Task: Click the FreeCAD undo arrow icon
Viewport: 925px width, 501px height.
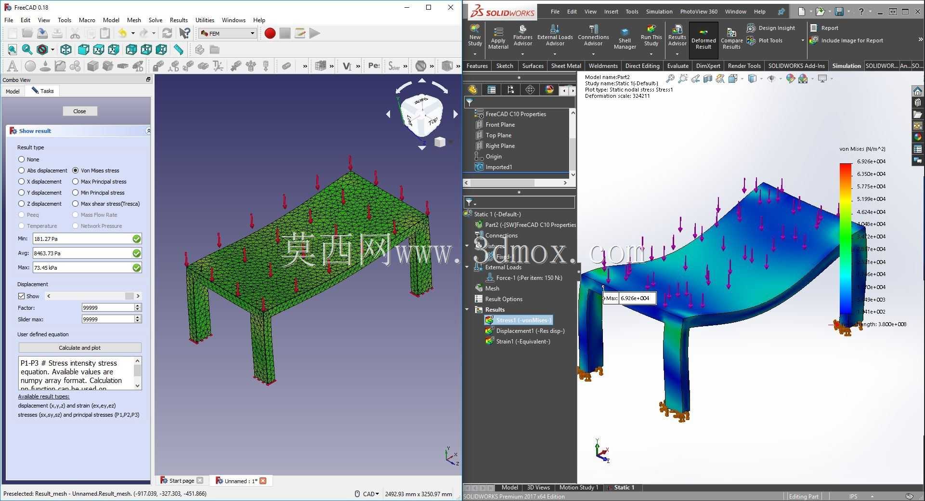Action: [x=122, y=33]
